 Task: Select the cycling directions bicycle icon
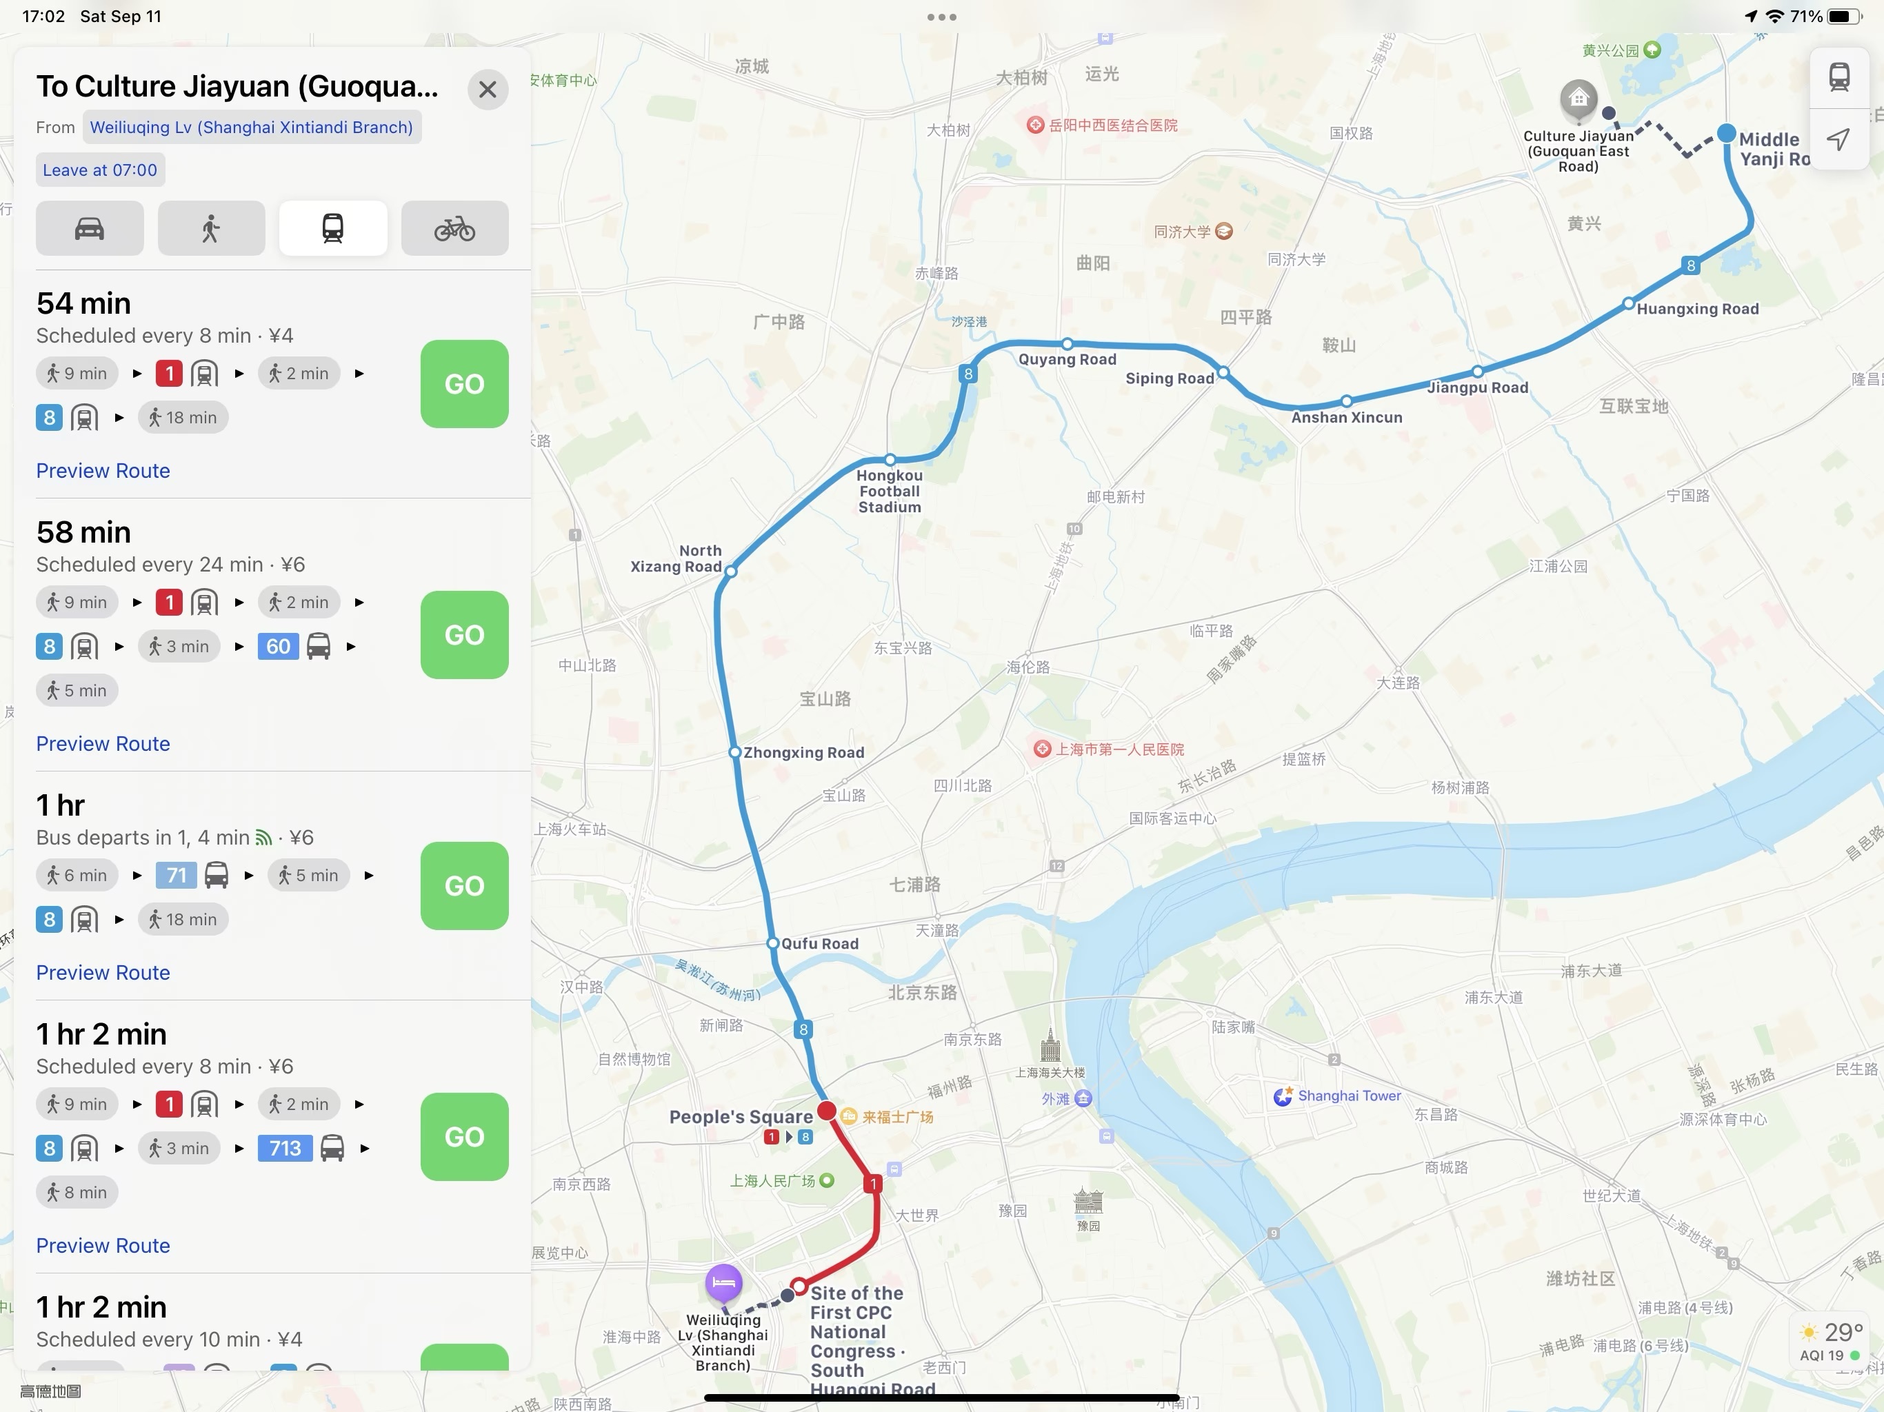tap(455, 228)
